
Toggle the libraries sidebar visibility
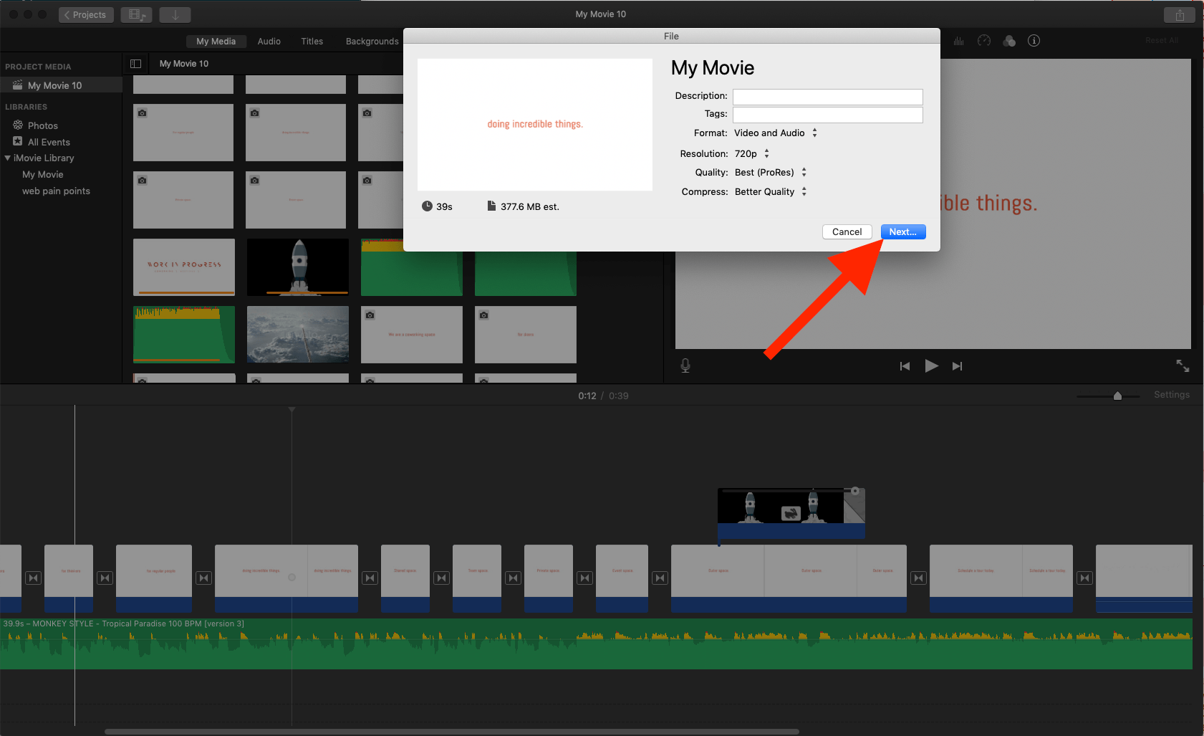(135, 64)
